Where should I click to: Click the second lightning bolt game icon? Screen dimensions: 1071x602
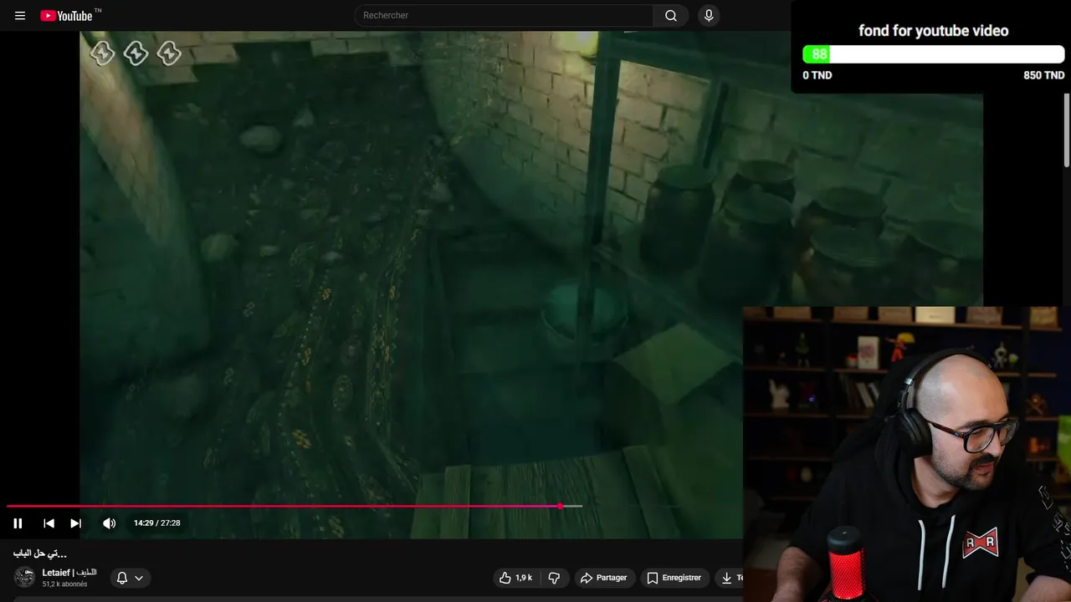(136, 54)
